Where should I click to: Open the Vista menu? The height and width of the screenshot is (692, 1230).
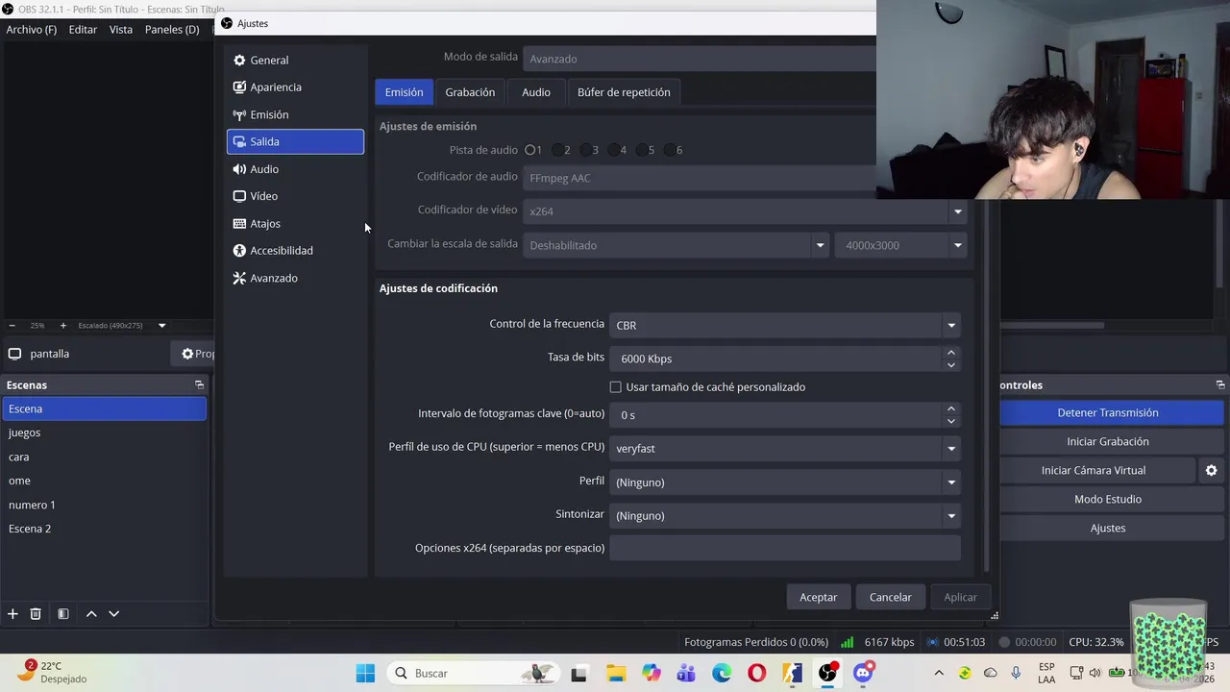(x=121, y=30)
